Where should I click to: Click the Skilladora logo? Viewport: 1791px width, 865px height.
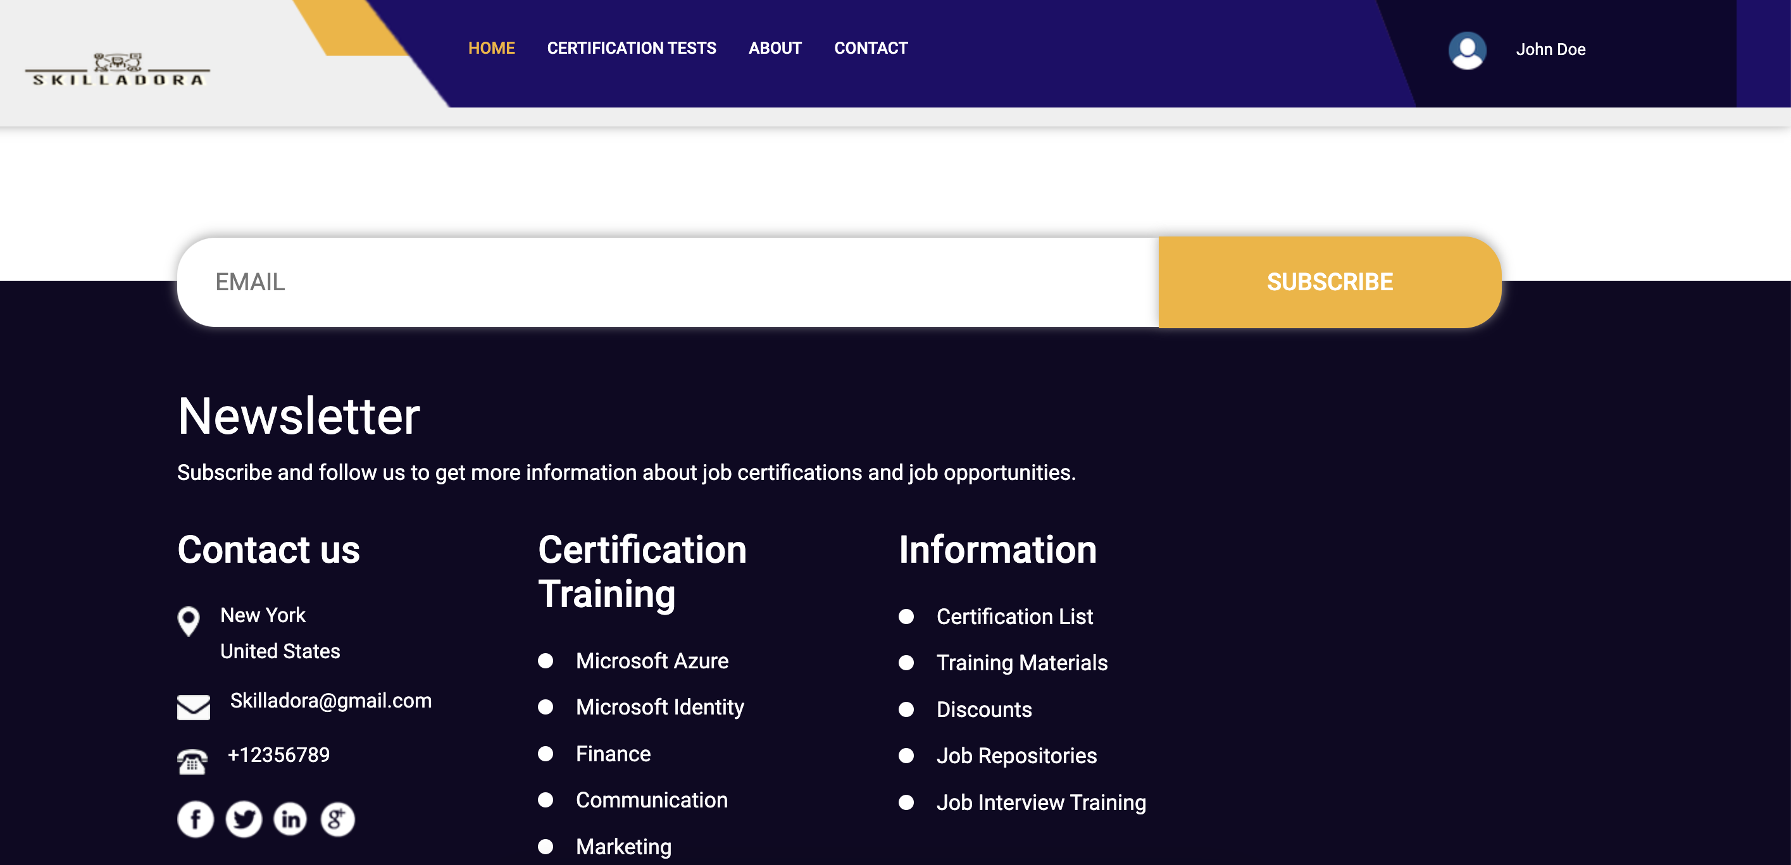(118, 70)
